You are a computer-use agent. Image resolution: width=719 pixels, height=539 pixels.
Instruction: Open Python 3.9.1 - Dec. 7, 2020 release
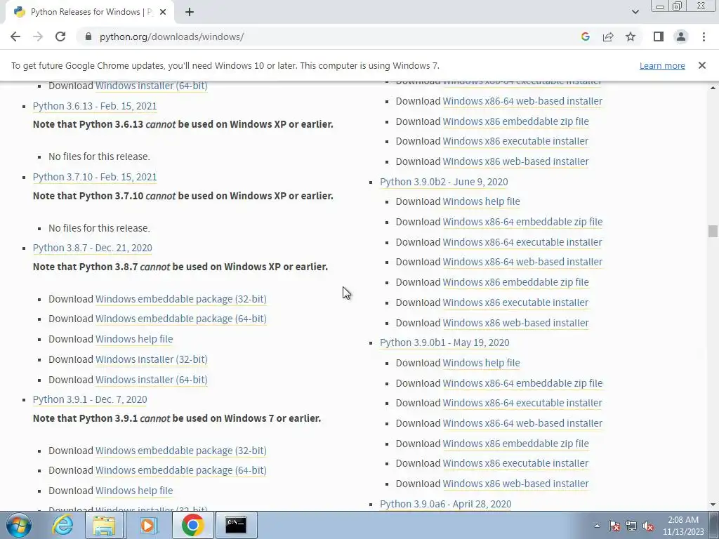pos(90,399)
